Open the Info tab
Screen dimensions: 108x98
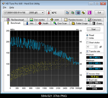(30, 23)
